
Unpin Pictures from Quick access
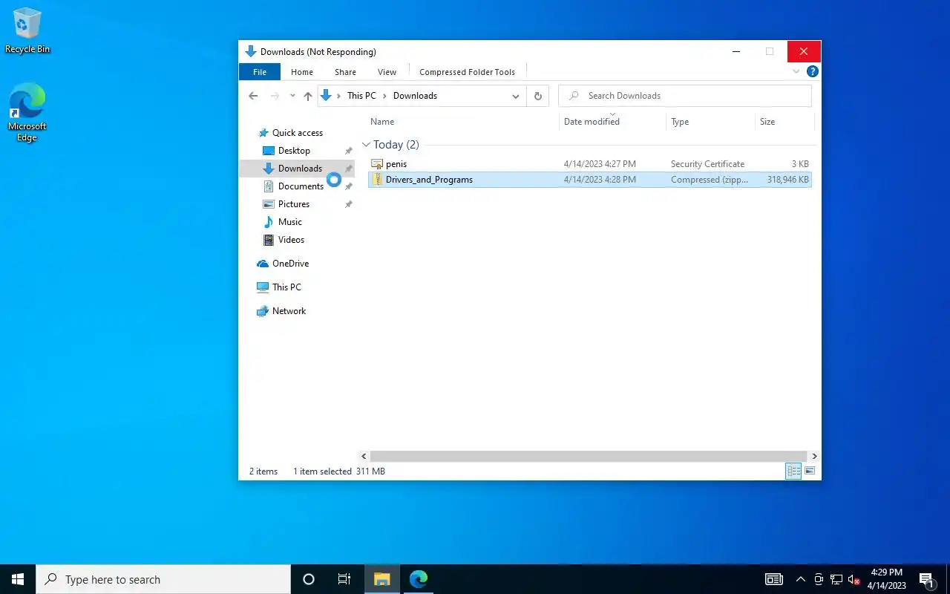[348, 204]
